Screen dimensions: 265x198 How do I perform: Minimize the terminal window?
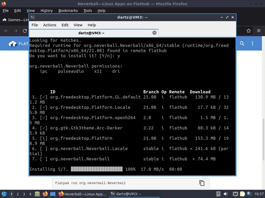tap(222, 17)
